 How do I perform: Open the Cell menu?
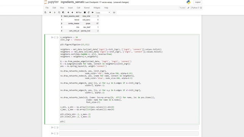[x=79, y=8]
